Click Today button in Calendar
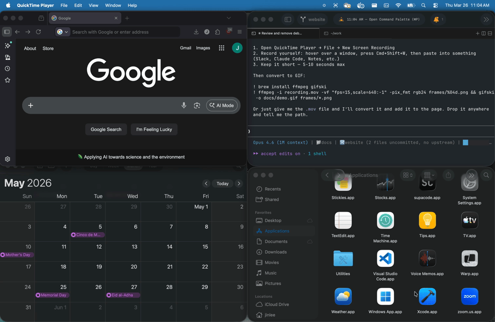 [x=223, y=184]
